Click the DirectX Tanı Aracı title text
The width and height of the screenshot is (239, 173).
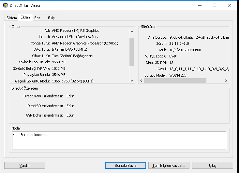25,6
